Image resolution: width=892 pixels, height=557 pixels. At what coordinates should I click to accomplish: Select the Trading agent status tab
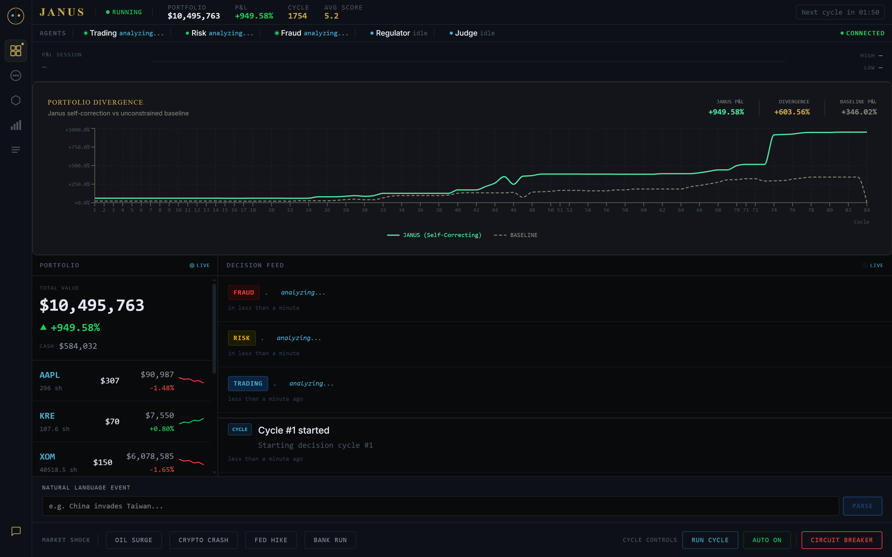coord(124,33)
